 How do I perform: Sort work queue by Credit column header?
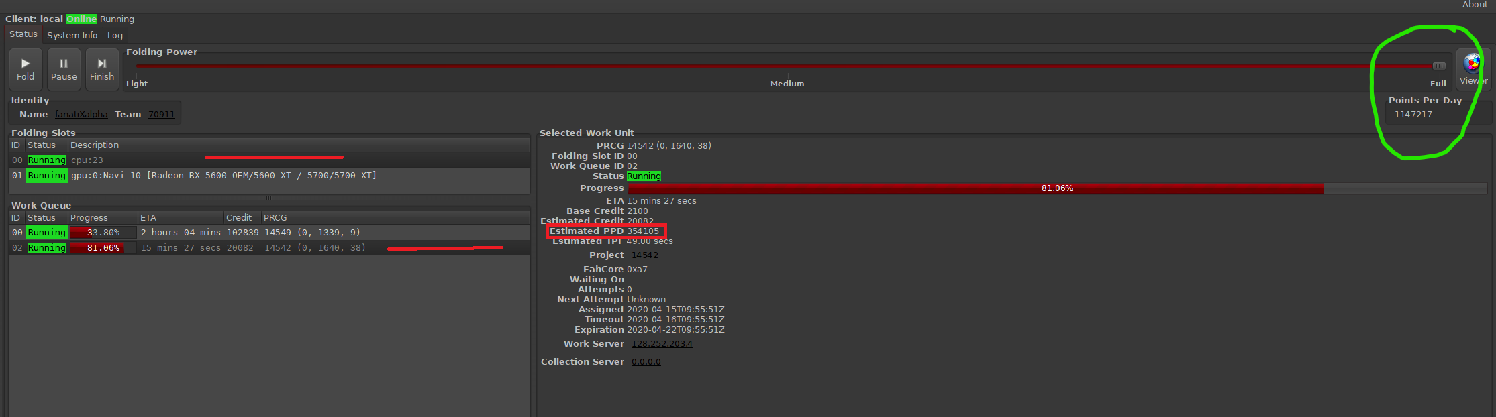coord(242,218)
